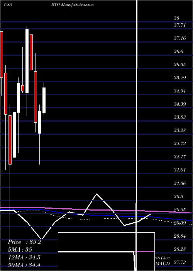Viewport: 193px width, 271px height.
Task: Click the 38 price axis label
Action: point(177,18)
